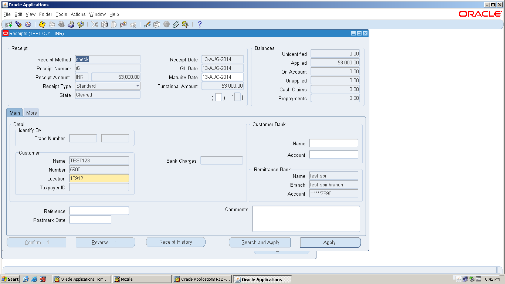This screenshot has height=284, width=505.
Task: Open the Navigator using the compass toolbar icon
Action: (x=28, y=24)
